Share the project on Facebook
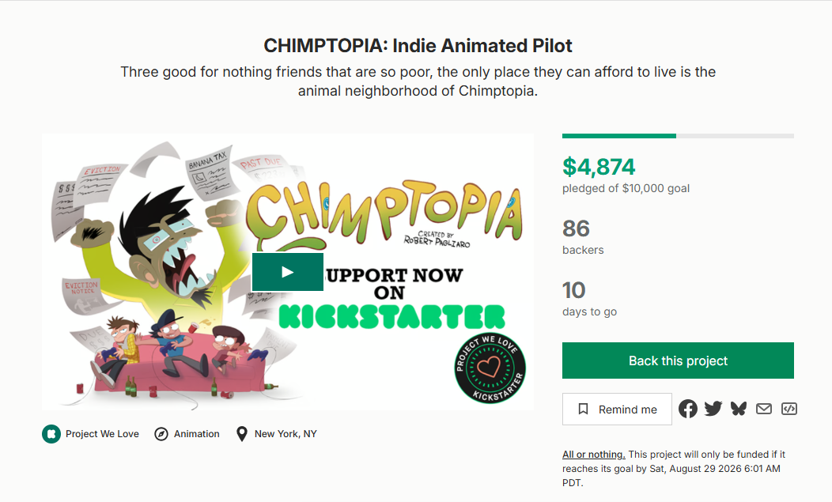The width and height of the screenshot is (832, 502). tap(688, 409)
